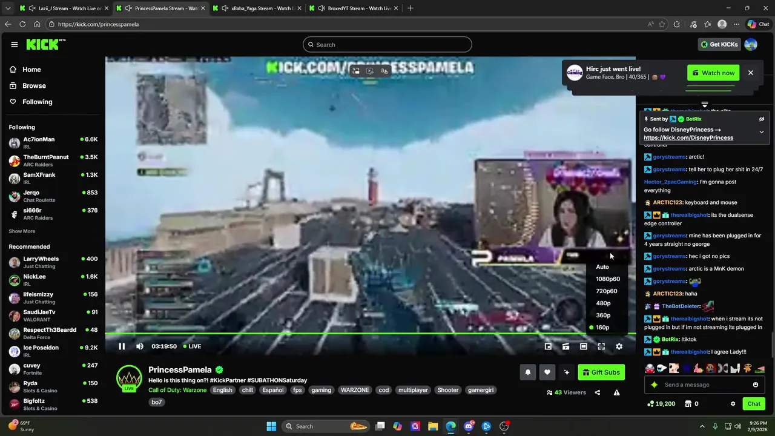Viewport: 775px width, 436px height.
Task: Expand Show More following list
Action: [22, 231]
